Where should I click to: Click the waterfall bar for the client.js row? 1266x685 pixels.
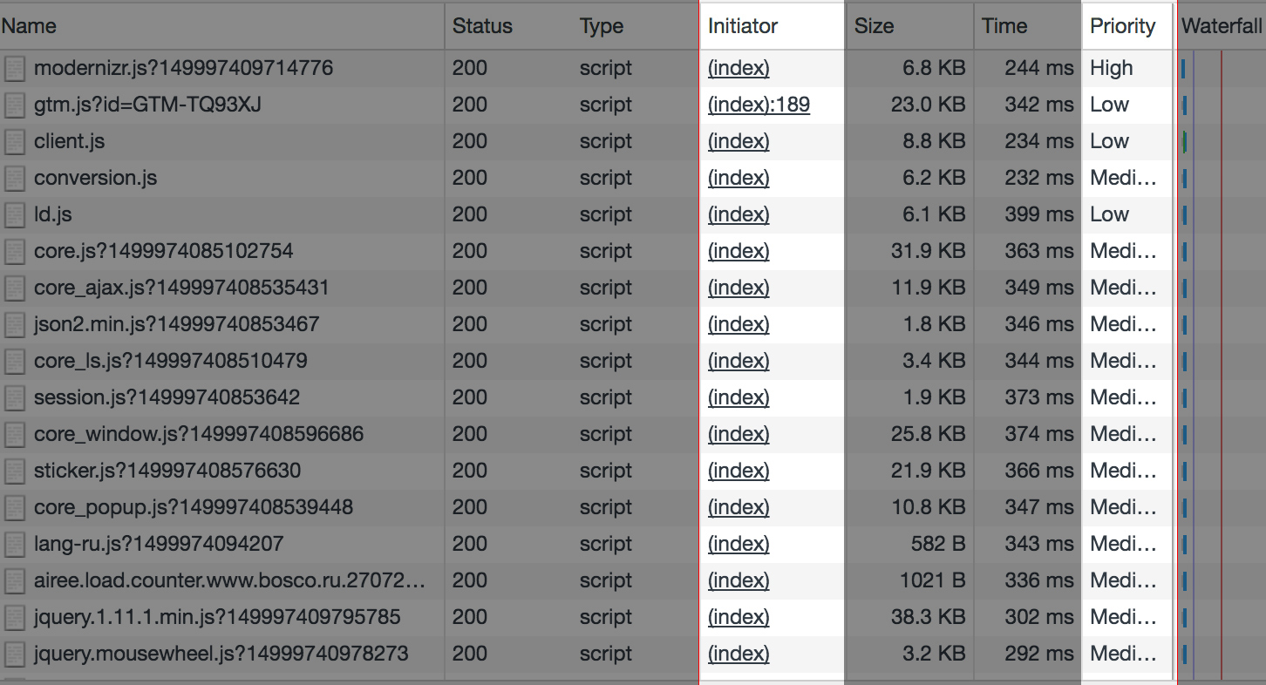tap(1184, 141)
